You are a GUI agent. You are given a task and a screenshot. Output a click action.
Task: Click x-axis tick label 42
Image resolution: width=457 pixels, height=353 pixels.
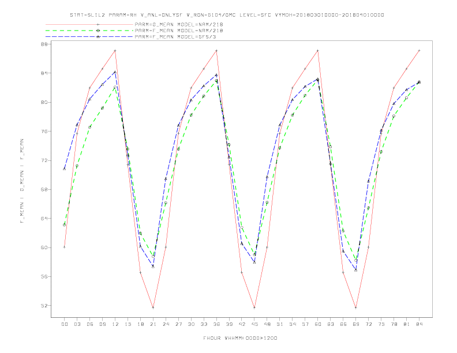(242, 324)
